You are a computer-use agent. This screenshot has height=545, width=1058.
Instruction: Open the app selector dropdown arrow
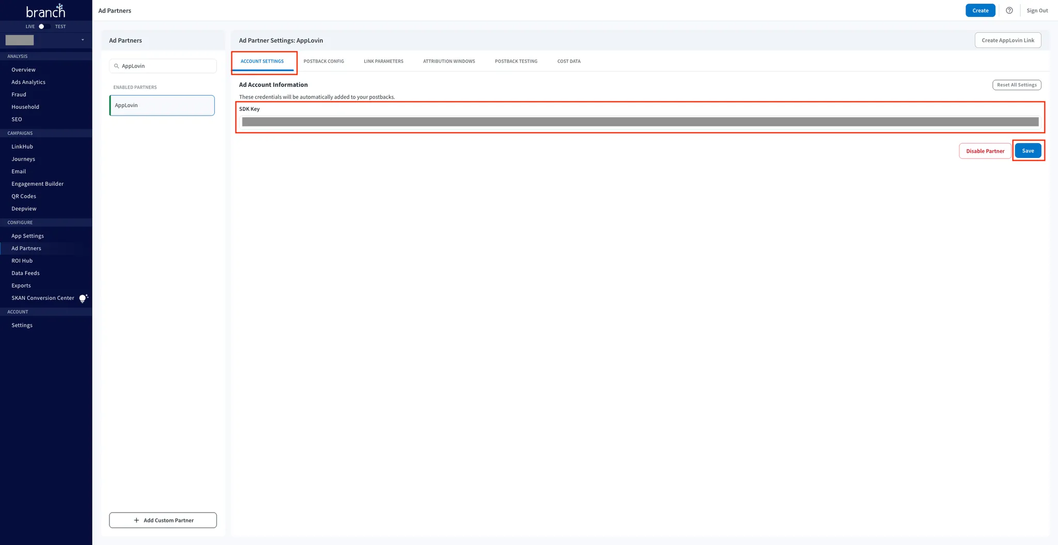click(83, 40)
